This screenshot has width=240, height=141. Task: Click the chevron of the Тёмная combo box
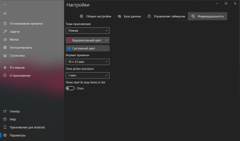point(106,31)
